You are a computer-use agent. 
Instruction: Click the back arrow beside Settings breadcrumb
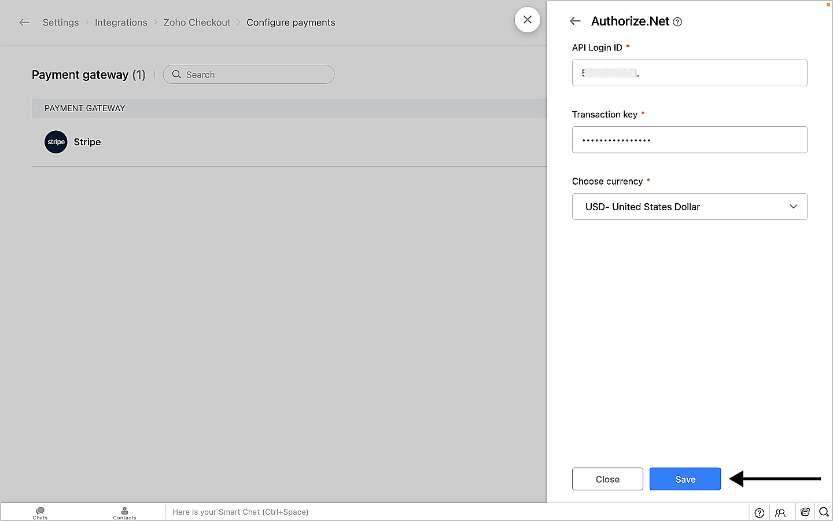click(24, 23)
